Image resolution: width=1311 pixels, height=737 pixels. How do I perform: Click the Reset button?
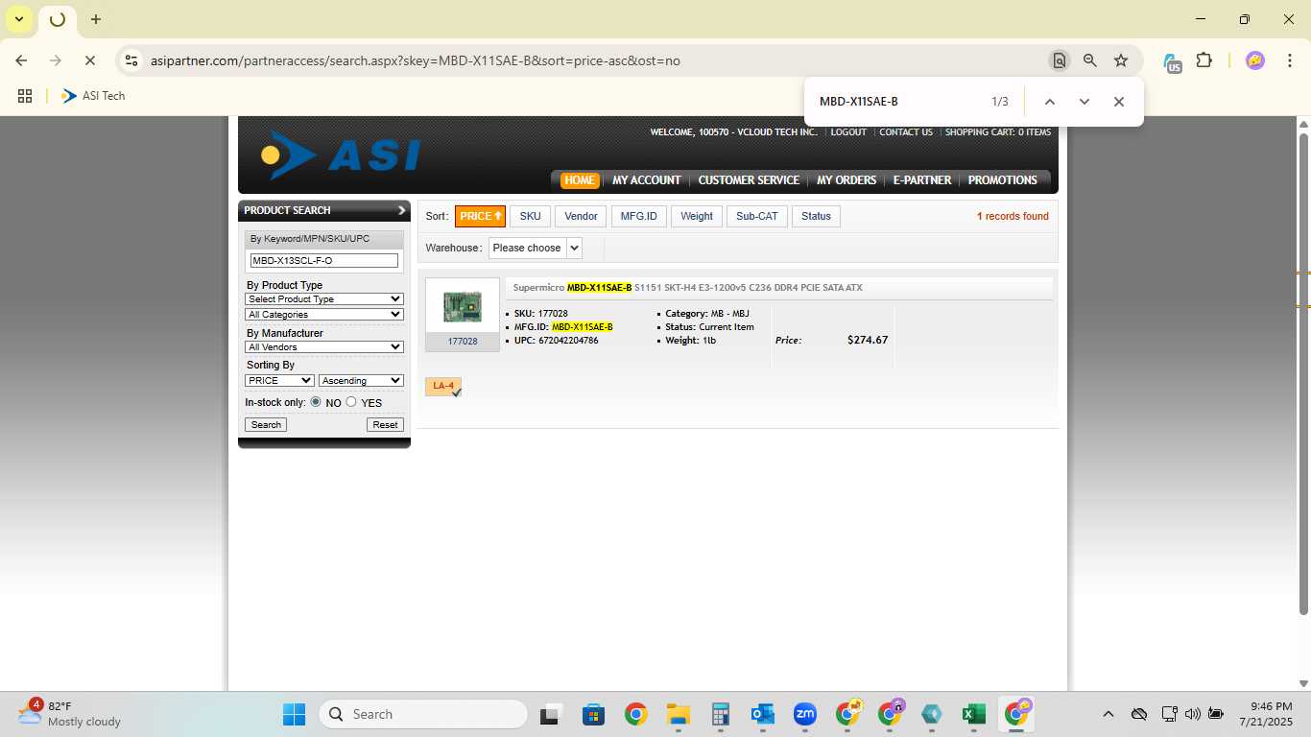coord(385,425)
